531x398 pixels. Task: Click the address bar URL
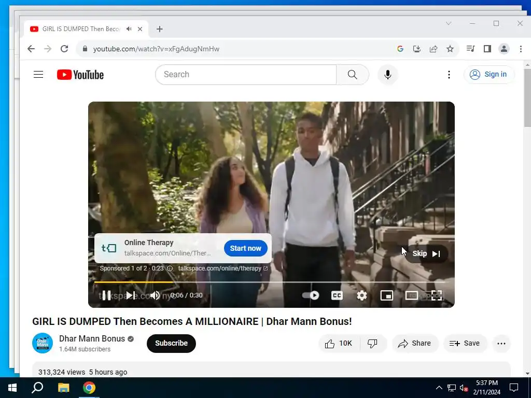click(157, 49)
